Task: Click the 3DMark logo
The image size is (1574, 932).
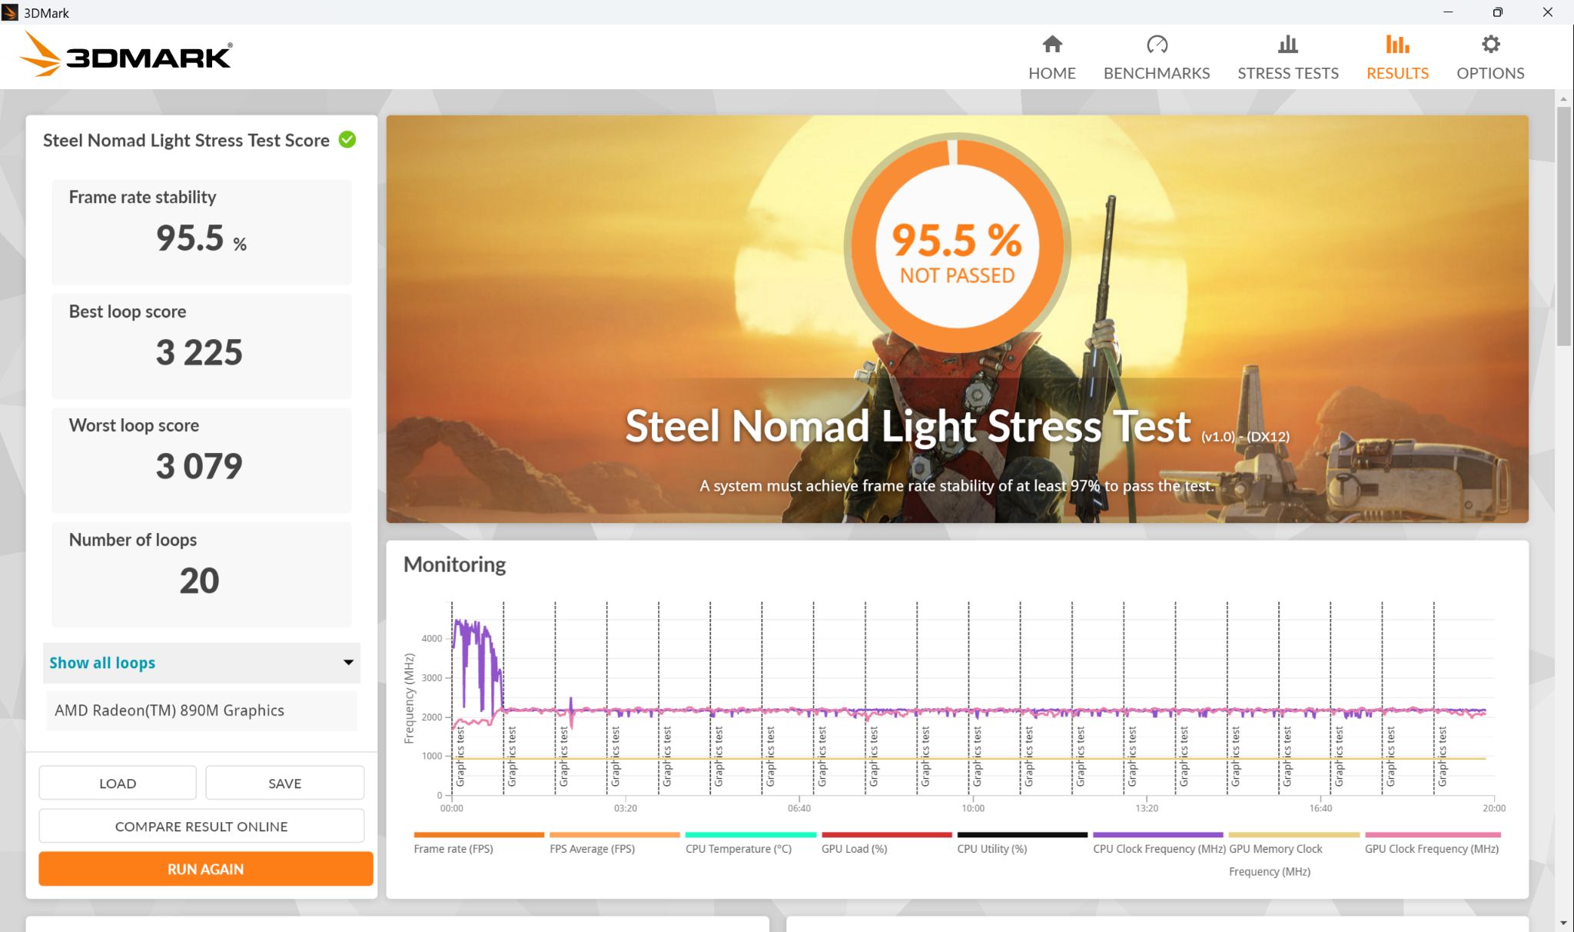Action: pos(127,55)
